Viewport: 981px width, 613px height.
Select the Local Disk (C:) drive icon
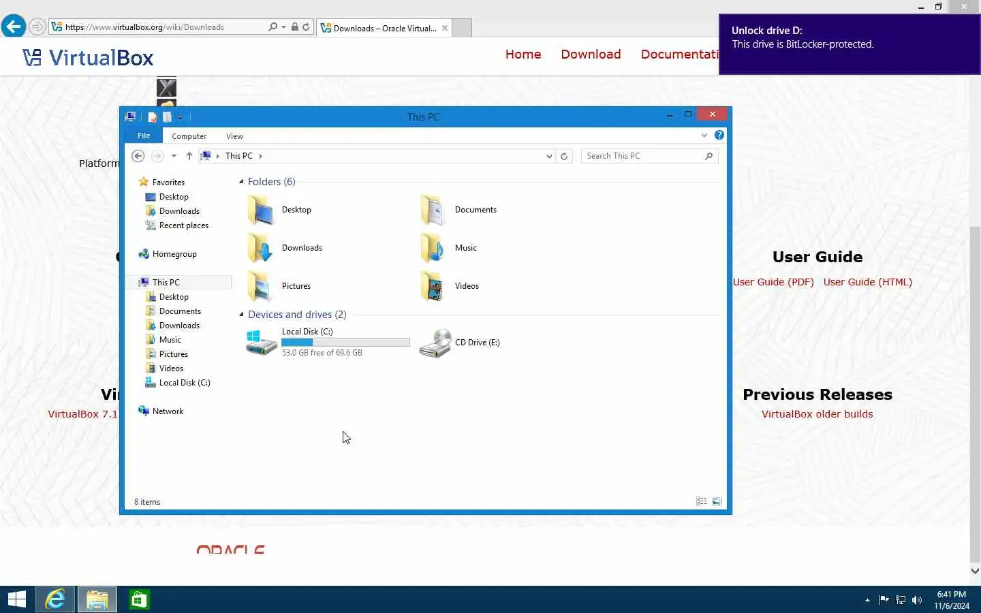click(x=262, y=343)
